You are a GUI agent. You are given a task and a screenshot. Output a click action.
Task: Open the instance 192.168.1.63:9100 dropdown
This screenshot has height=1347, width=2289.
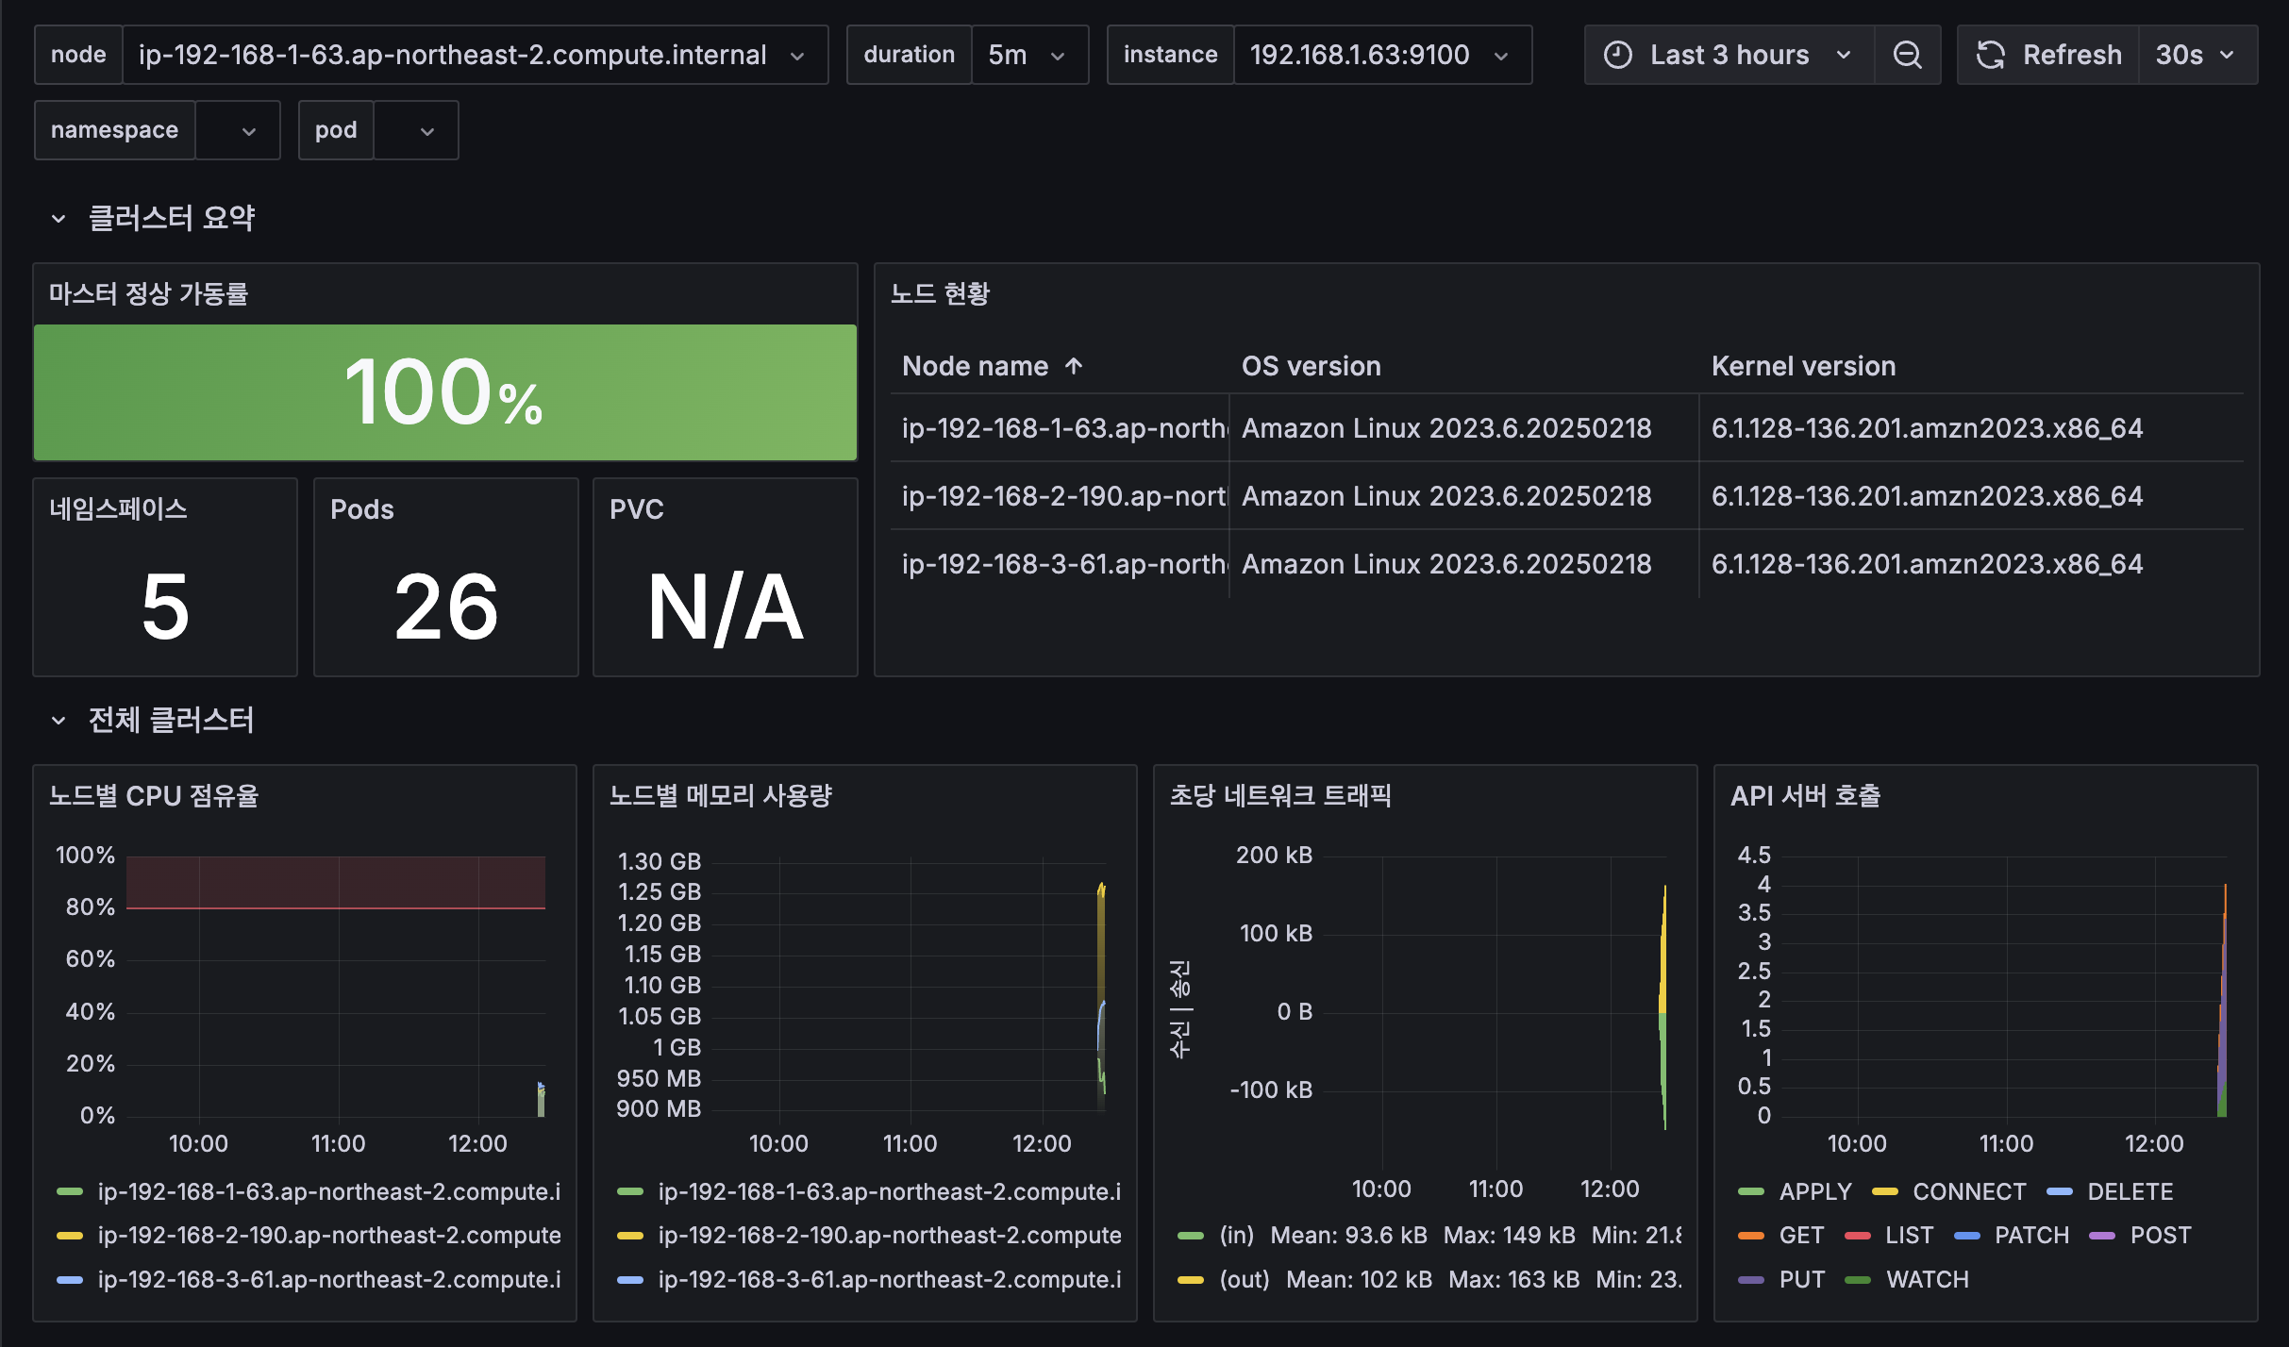pos(1381,55)
